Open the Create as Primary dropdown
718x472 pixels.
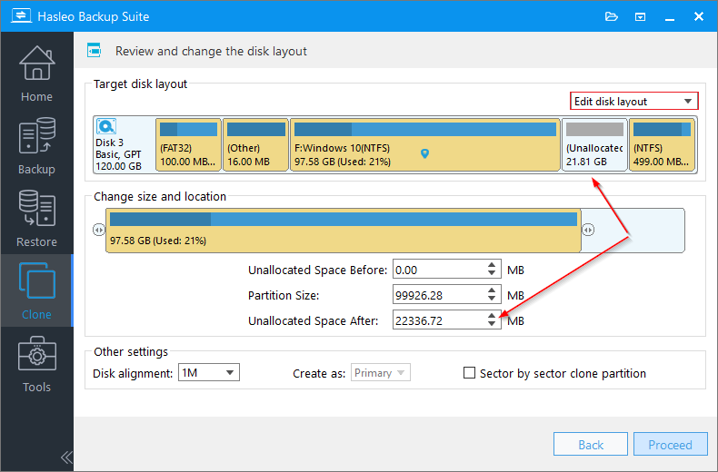coord(381,373)
